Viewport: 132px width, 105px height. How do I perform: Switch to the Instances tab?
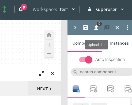point(119,43)
